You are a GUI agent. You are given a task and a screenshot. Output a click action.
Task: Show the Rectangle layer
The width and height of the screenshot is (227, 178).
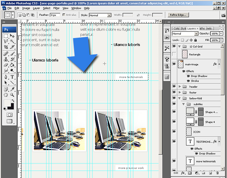[174, 54]
